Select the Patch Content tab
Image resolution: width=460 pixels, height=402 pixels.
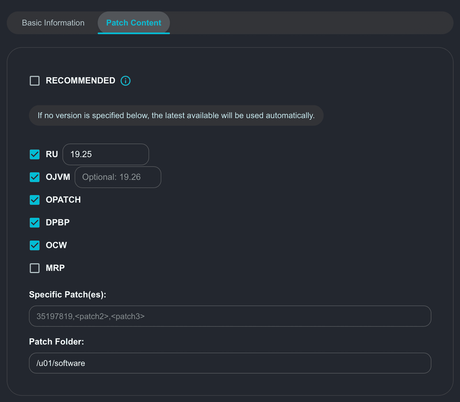point(134,23)
